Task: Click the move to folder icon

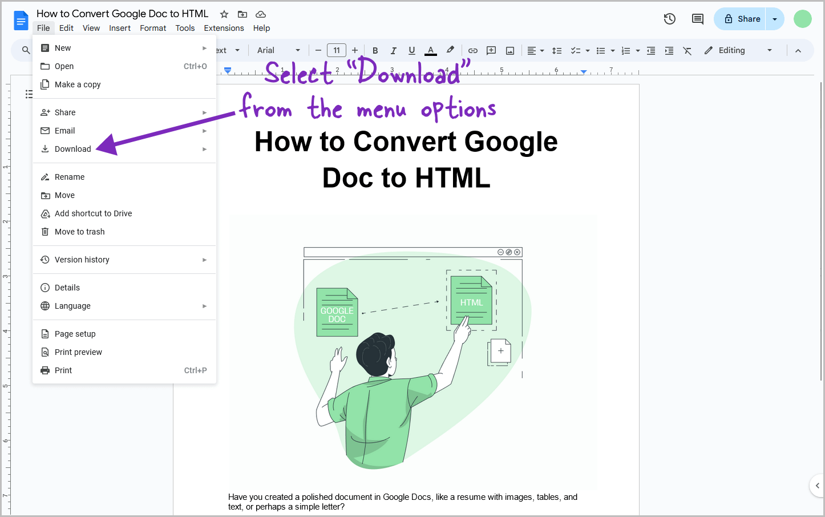Action: pos(242,14)
